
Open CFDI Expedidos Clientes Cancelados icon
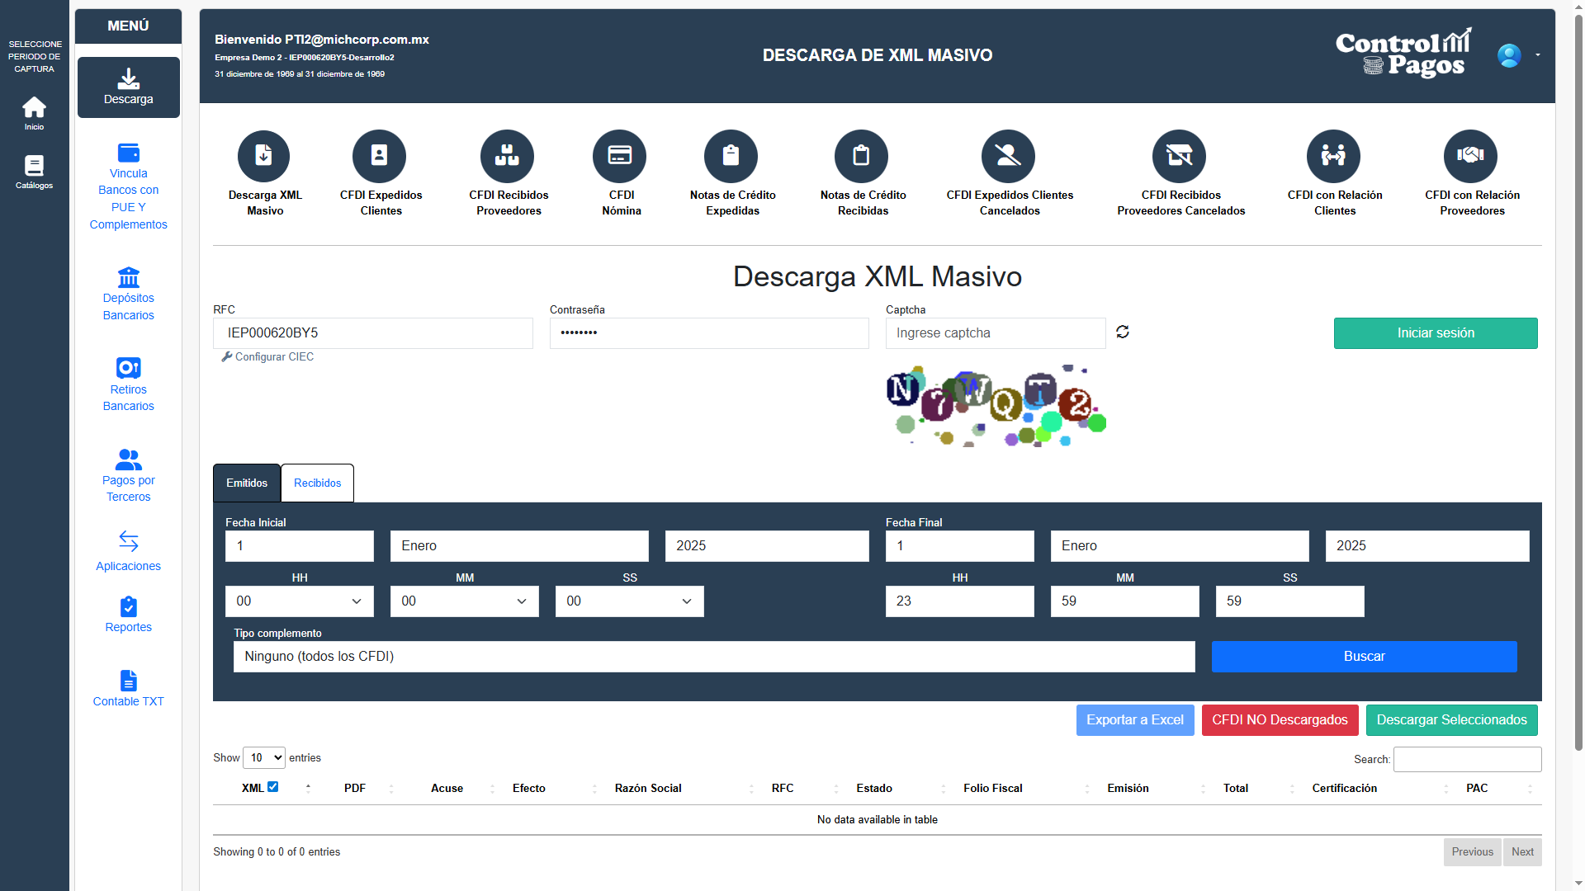(1008, 156)
